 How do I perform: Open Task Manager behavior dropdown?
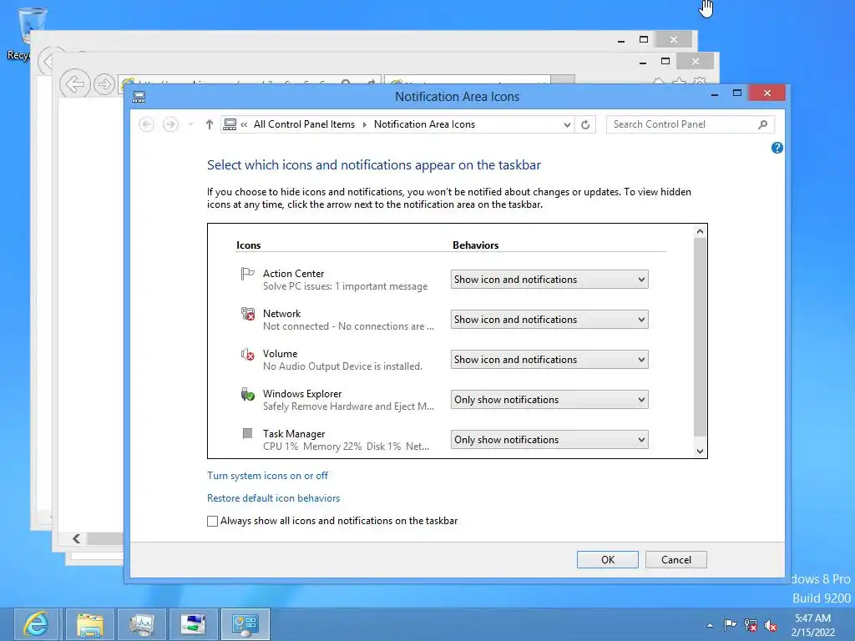coord(549,440)
